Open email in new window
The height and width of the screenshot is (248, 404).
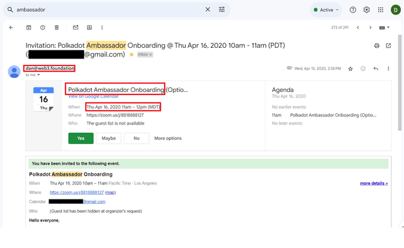click(x=388, y=46)
